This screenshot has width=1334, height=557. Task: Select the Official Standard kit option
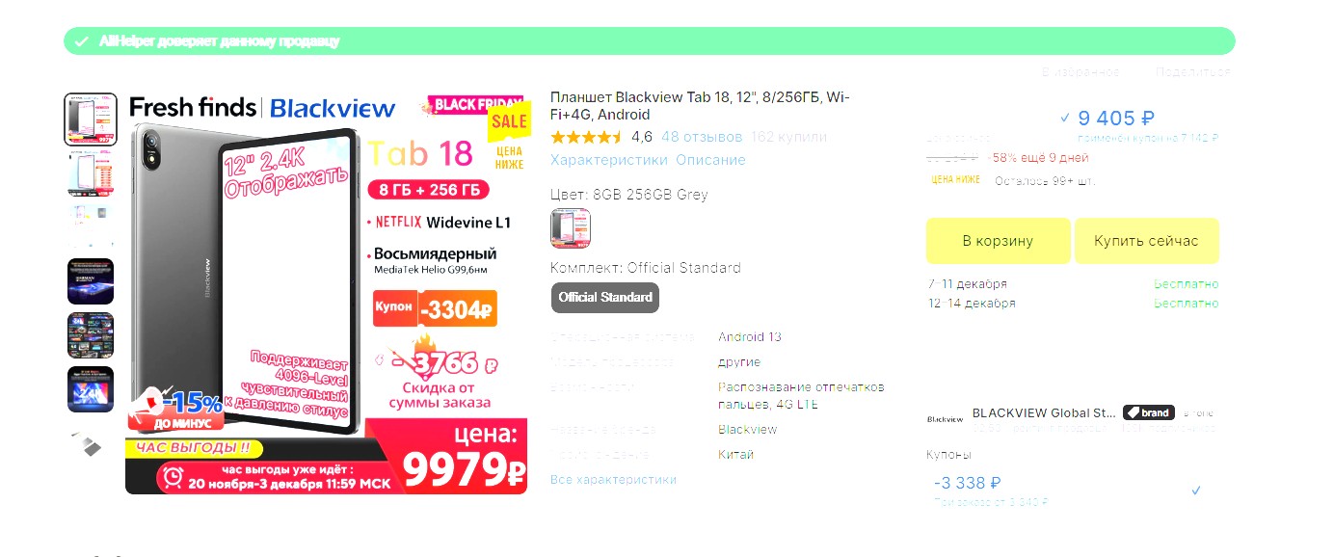coord(605,298)
